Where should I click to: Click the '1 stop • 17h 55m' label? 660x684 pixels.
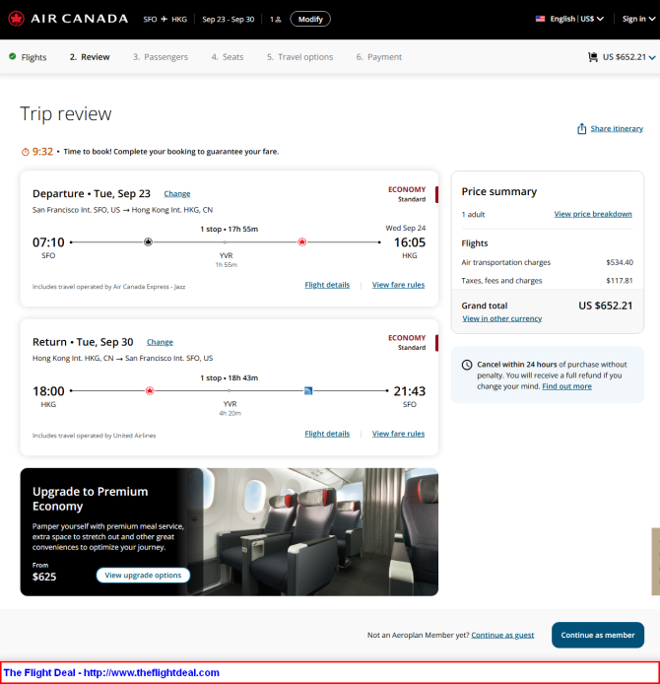click(229, 229)
